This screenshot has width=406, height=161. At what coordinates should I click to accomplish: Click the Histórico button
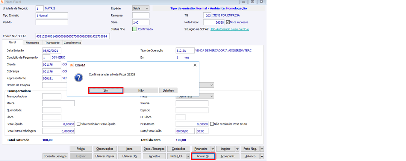(x=250, y=156)
